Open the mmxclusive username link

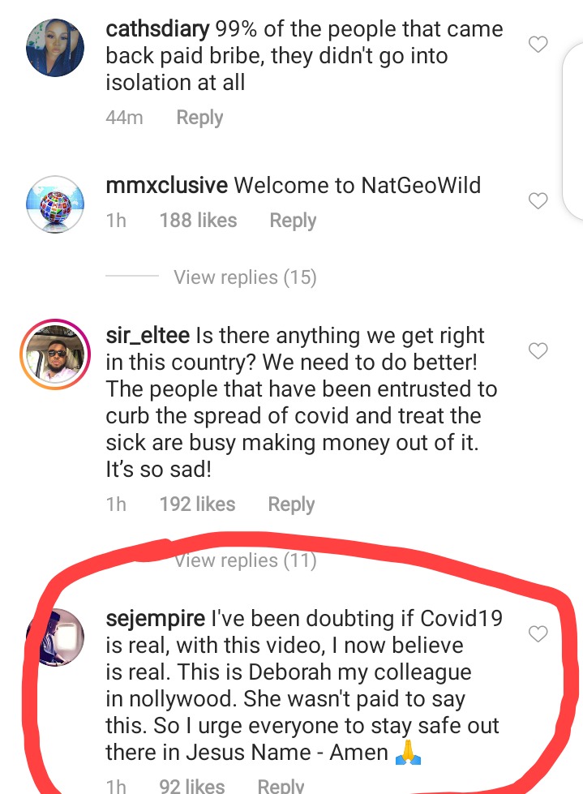pyautogui.click(x=166, y=186)
